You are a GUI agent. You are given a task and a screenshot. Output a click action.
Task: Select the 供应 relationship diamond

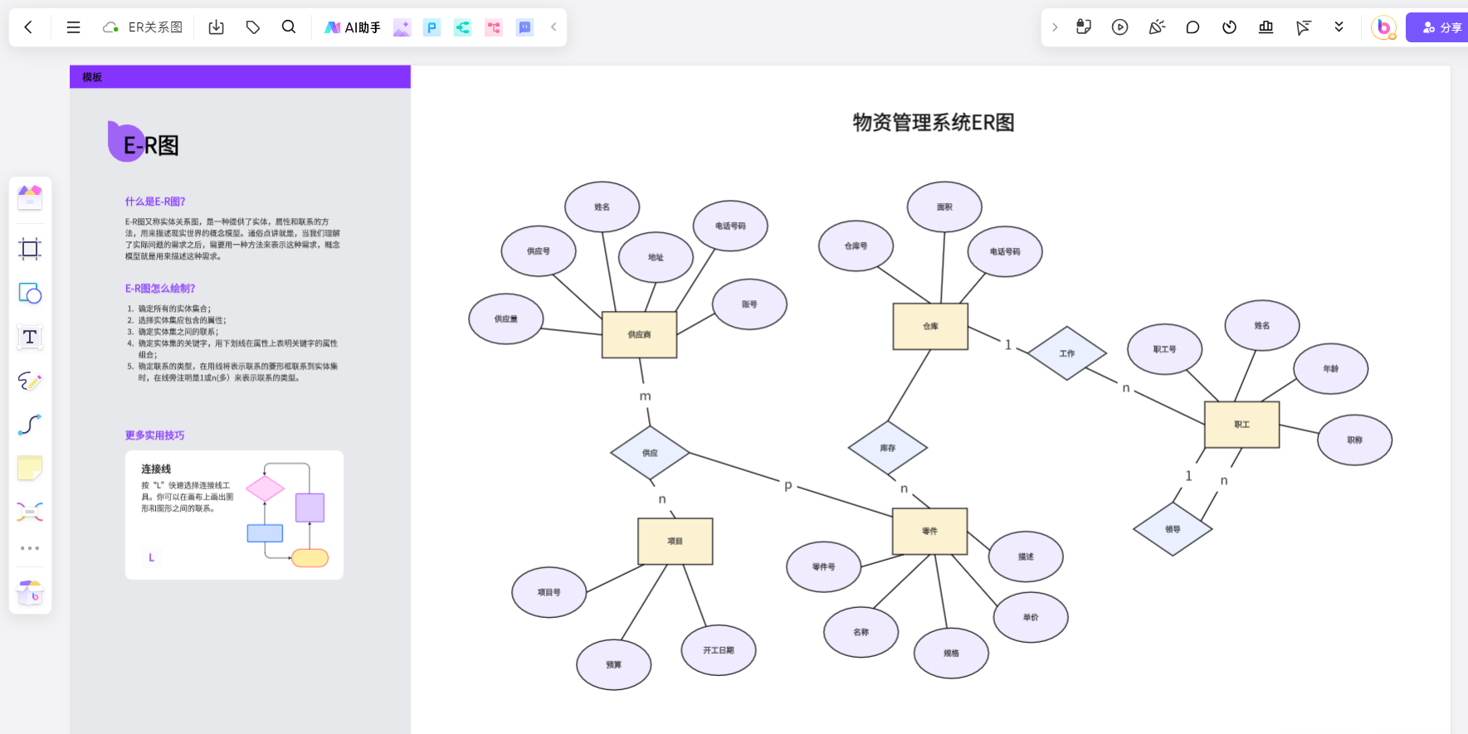pyautogui.click(x=650, y=453)
